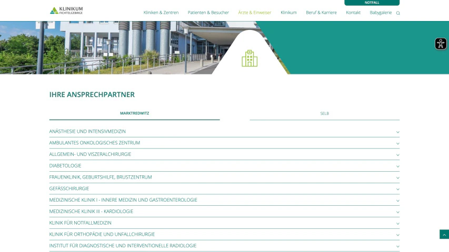
Task: Click the Klinikum Fichtelgebirge logo
Action: [66, 10]
